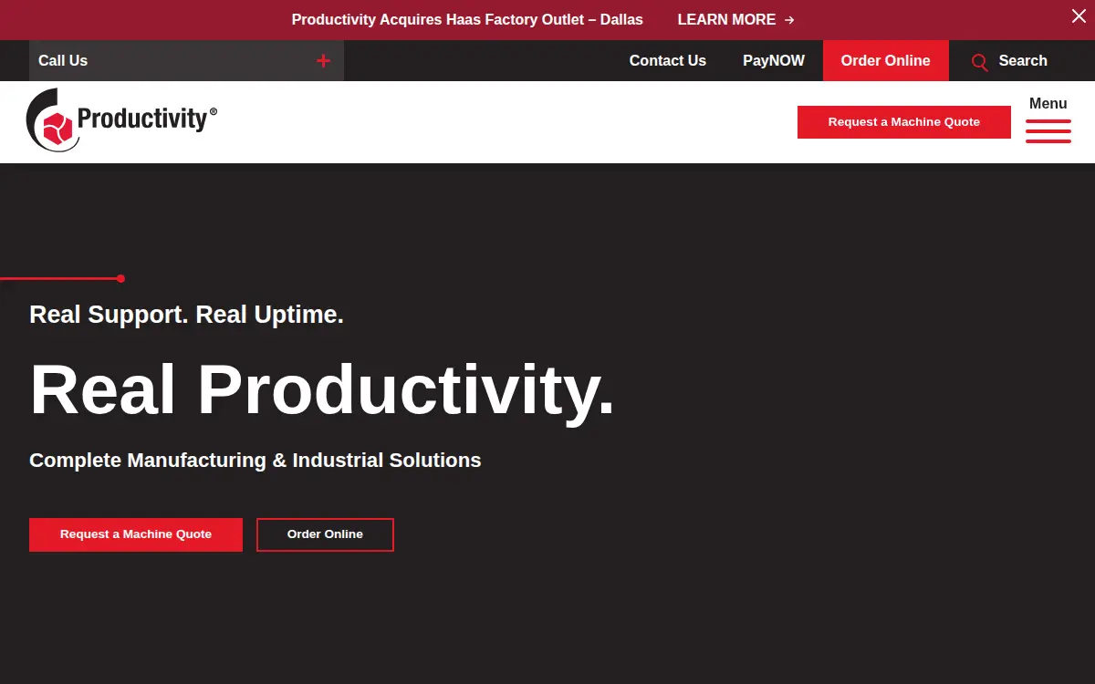Select Order Online in the top bar
The image size is (1095, 684).
[886, 60]
